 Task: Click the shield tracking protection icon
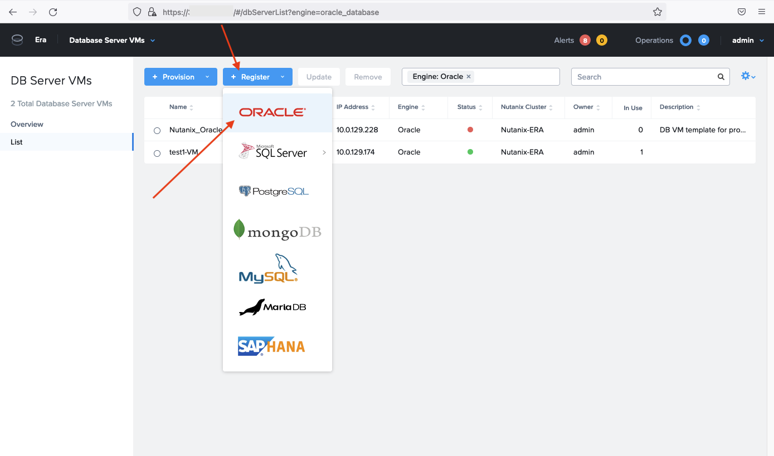click(x=137, y=12)
